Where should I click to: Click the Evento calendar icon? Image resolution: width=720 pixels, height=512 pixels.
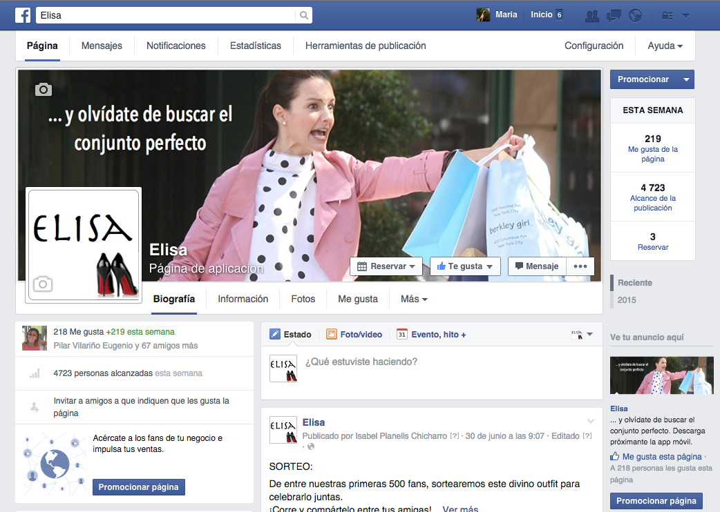(401, 334)
